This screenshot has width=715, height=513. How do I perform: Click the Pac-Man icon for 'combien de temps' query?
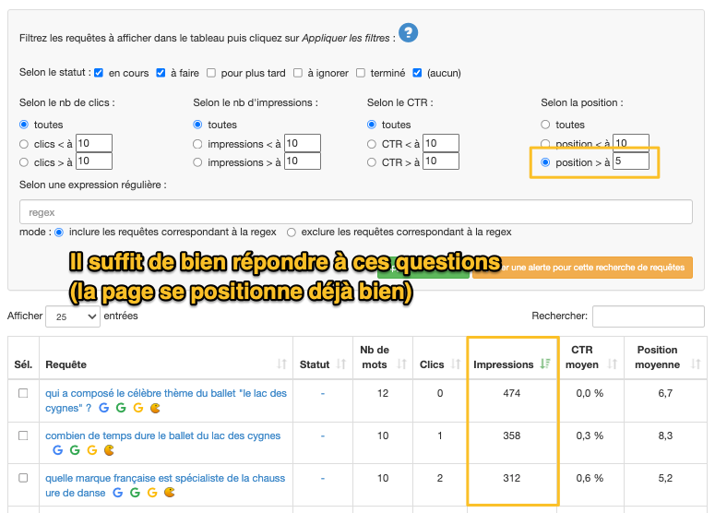pyautogui.click(x=109, y=450)
